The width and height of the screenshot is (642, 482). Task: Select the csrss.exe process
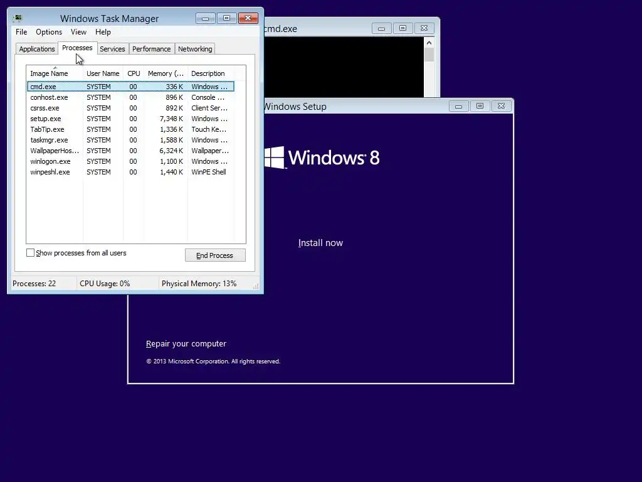coord(130,108)
